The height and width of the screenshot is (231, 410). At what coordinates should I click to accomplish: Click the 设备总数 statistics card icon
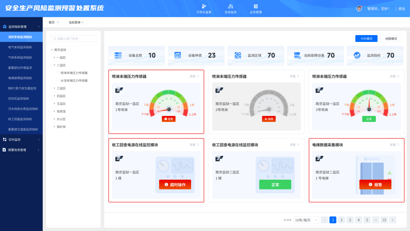[x=118, y=56]
